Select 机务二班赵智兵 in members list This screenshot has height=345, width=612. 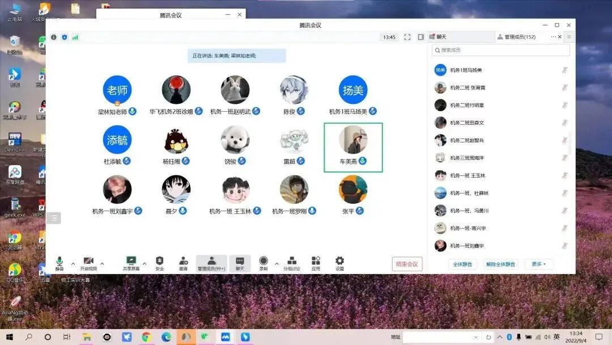[x=501, y=140]
